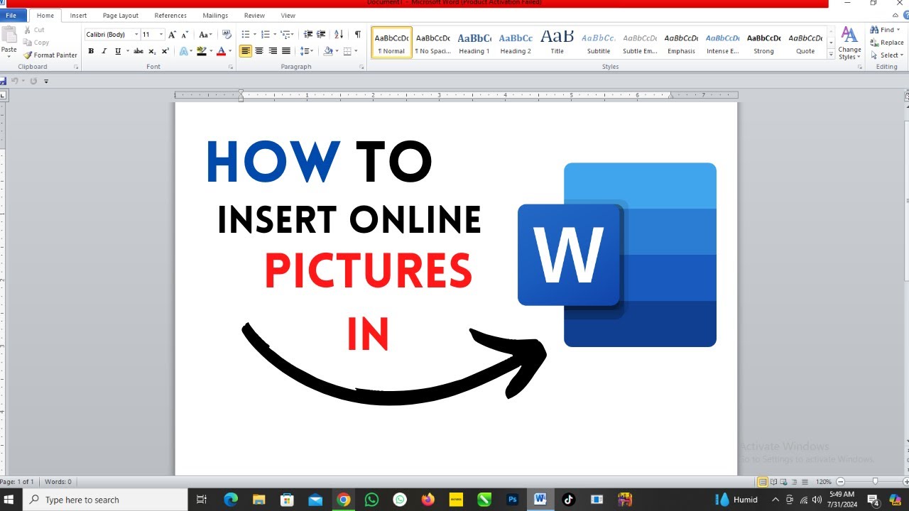
Task: Open the shading color dropdown arrow
Action: point(337,51)
